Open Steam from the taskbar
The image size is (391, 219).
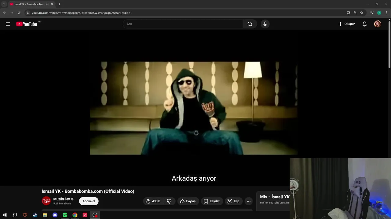tap(35, 215)
